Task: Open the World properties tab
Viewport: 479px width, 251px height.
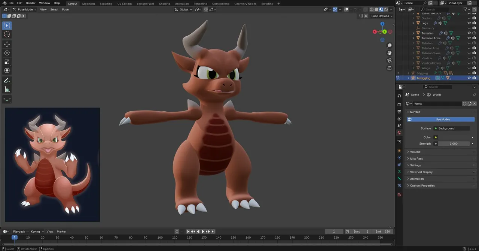Action: pos(399,133)
